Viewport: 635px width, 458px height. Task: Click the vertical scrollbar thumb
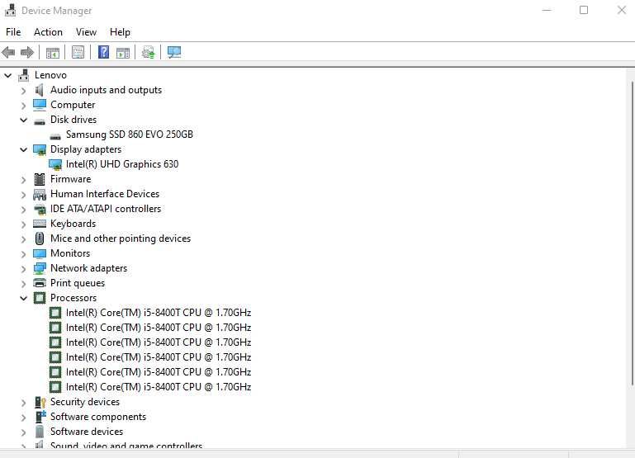click(x=633, y=233)
